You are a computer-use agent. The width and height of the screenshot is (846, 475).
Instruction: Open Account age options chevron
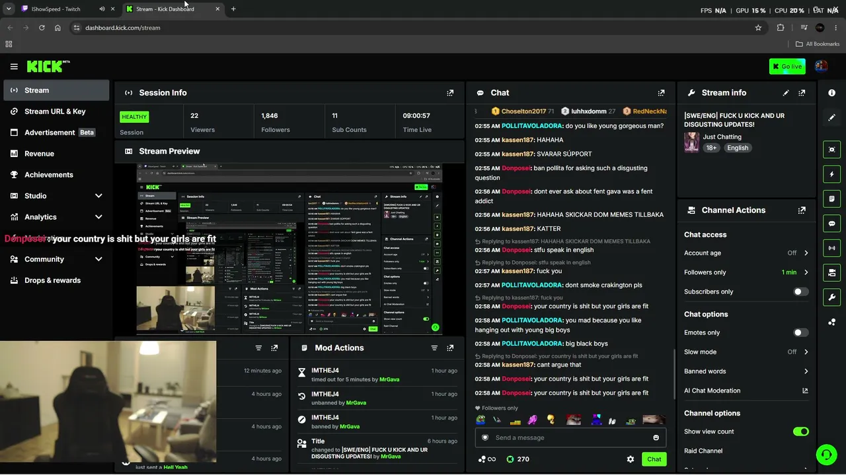[x=806, y=253]
